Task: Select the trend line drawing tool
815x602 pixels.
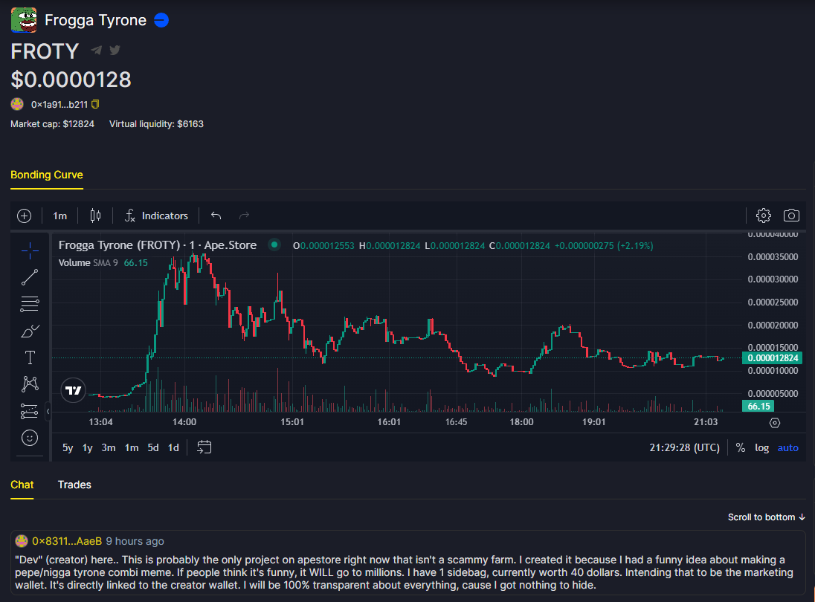Action: (30, 277)
